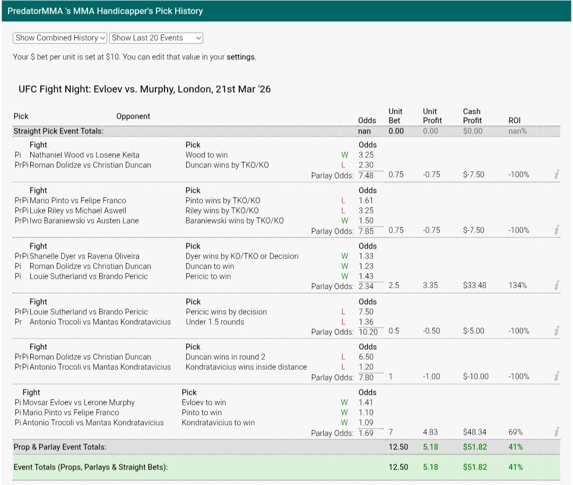
Task: Click the $48.34 cash profit value
Action: coord(475,432)
